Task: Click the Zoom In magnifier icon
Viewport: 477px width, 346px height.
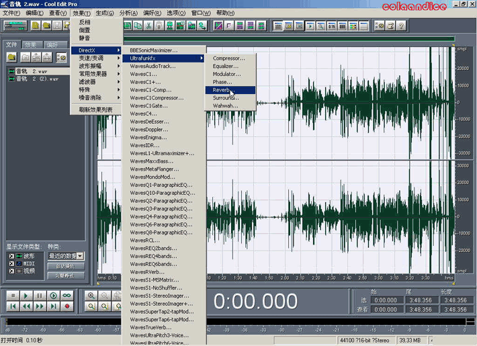Action: (x=91, y=296)
